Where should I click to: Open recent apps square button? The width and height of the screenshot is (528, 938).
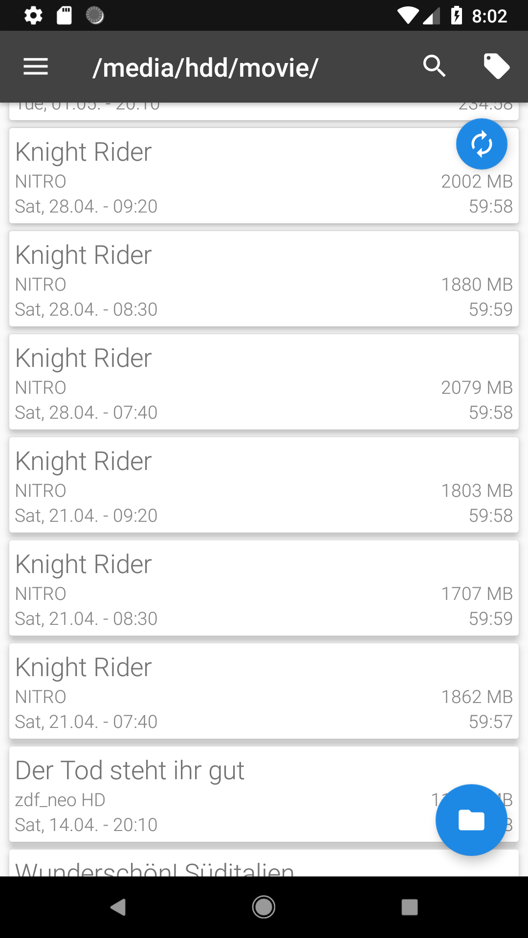click(409, 907)
